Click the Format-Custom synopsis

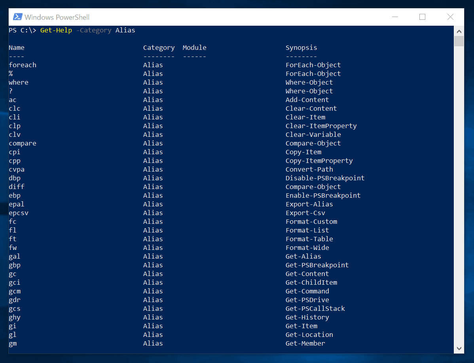coord(311,221)
